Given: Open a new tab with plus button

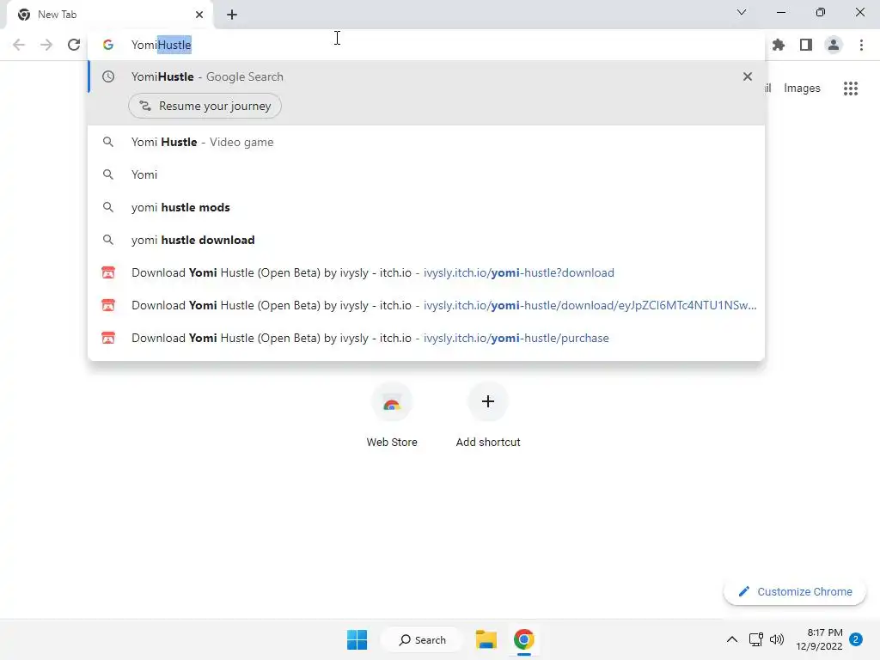Looking at the screenshot, I should (x=232, y=15).
